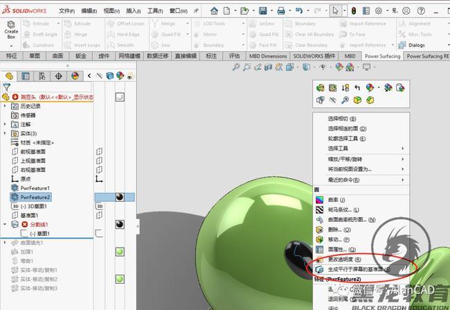Switch to the ConfigurationManager tab icon
The image size is (450, 310).
click(42, 76)
